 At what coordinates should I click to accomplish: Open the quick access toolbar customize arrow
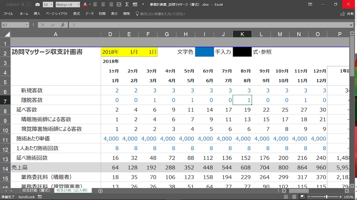click(143, 5)
